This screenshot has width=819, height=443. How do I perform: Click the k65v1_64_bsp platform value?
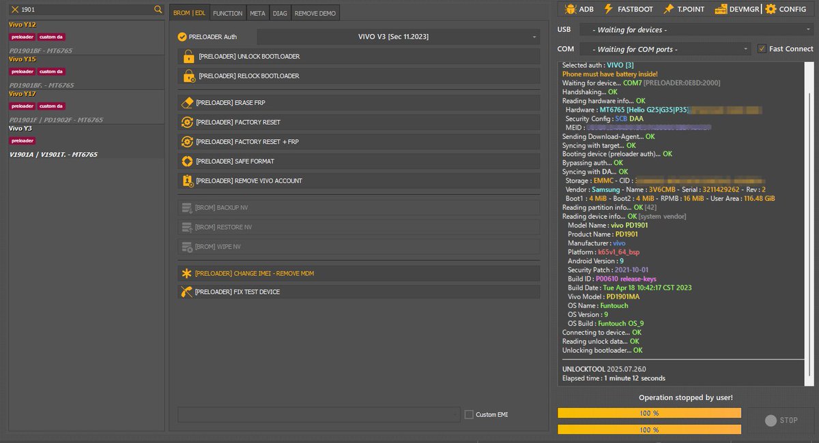click(618, 252)
